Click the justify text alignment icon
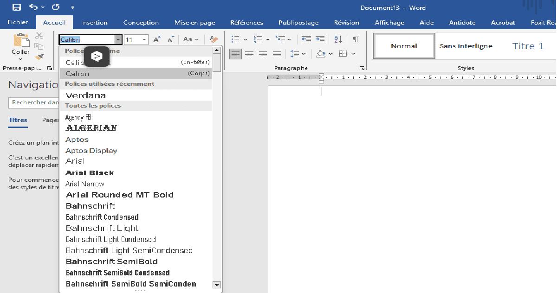557x293 pixels. (277, 54)
